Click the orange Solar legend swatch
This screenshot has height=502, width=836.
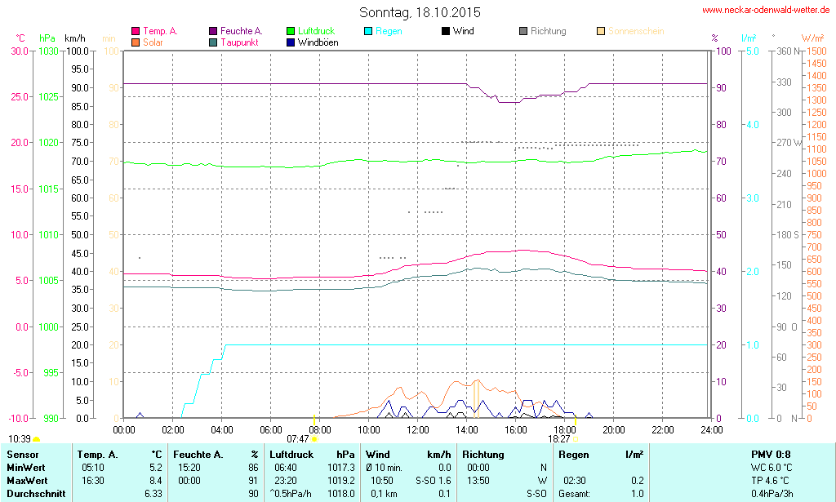(x=136, y=42)
